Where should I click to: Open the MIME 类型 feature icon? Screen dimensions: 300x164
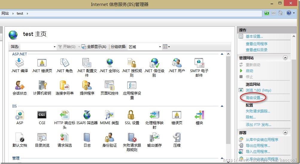pos(109,115)
